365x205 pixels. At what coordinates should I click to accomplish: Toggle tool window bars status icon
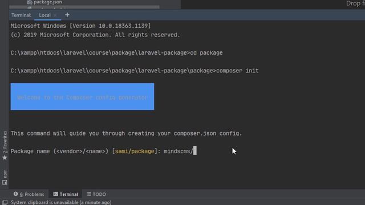[5, 202]
